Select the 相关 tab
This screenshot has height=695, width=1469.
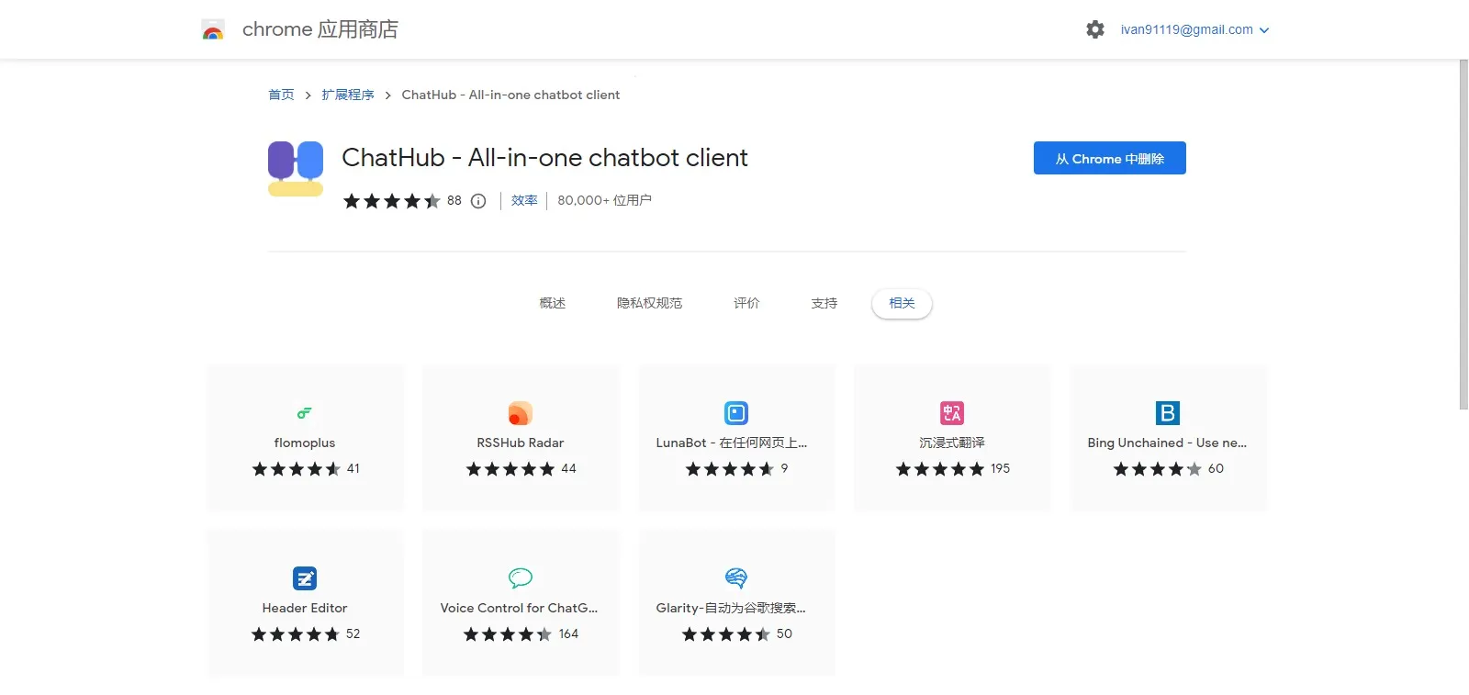coord(902,303)
